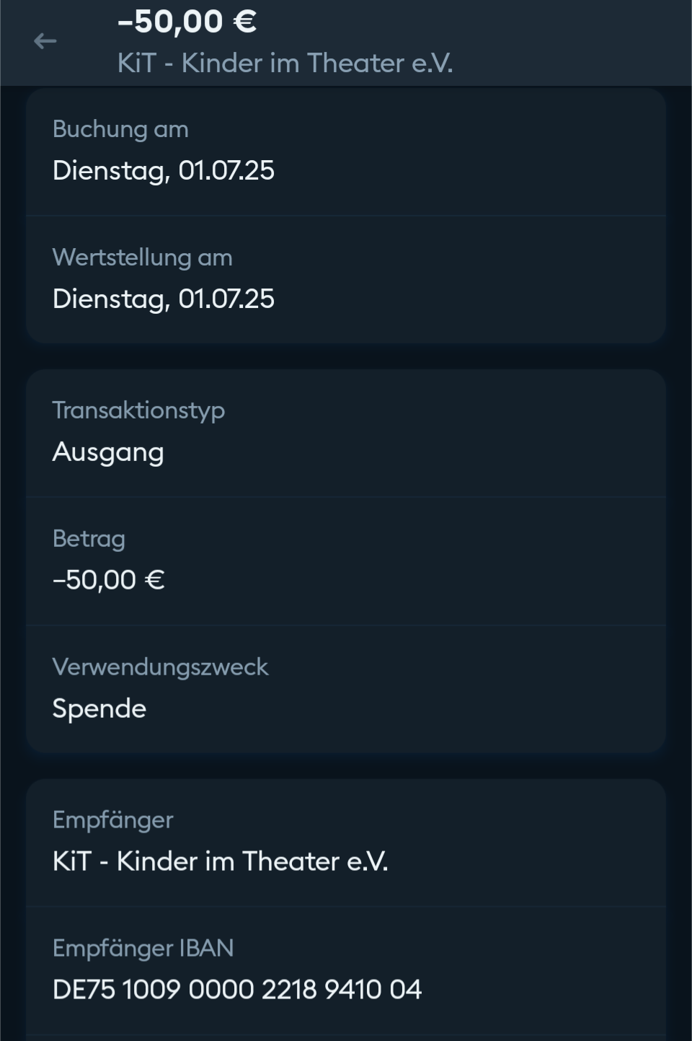Click the 'Transaktionstyp' label
The image size is (692, 1041).
point(138,410)
